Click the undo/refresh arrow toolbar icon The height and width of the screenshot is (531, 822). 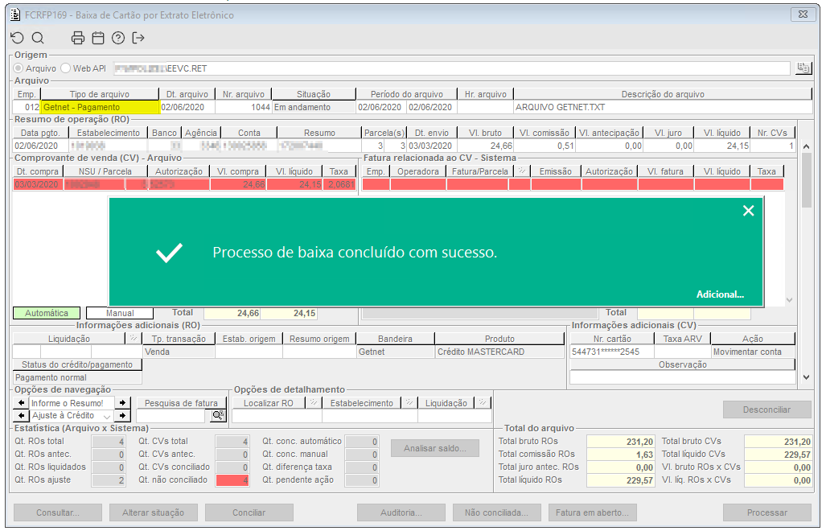click(18, 38)
